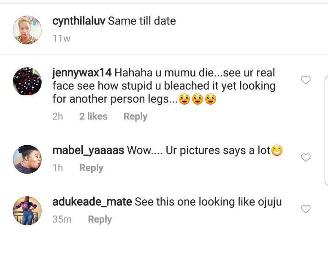This screenshot has height=269, width=328.
Task: Open jennywax14's profile avatar
Action: tap(27, 81)
